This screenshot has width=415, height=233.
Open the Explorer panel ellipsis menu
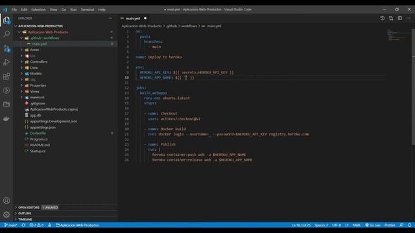point(110,18)
